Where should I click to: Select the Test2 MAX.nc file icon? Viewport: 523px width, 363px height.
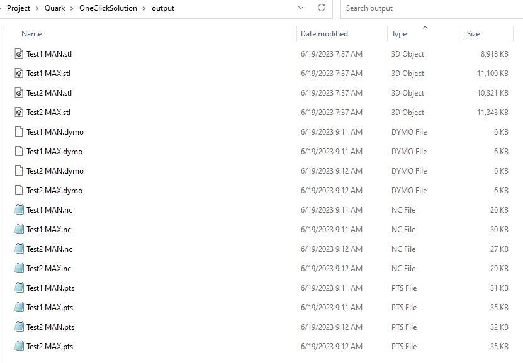[19, 269]
